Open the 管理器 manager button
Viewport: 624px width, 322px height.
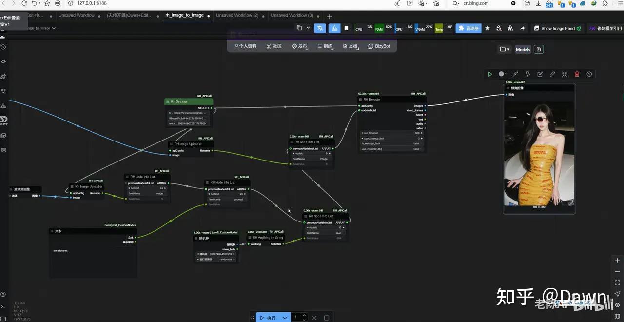tap(468, 28)
